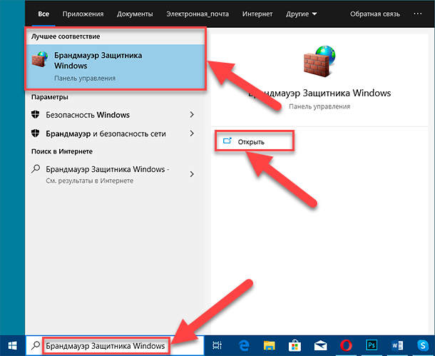Click the Поиск в Интернете section header
The image size is (435, 356).
point(62,151)
